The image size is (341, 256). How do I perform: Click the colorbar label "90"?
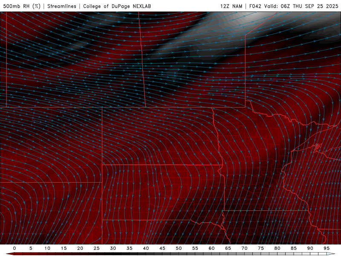point(310,248)
